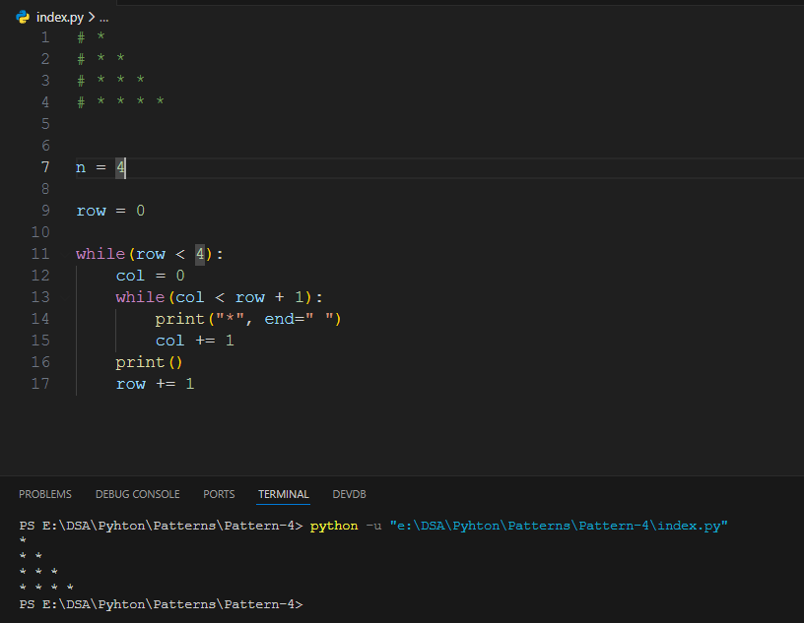Place cursor on 'n = 4' line

point(100,167)
